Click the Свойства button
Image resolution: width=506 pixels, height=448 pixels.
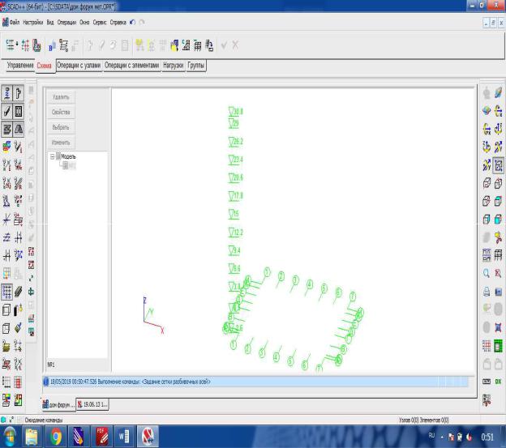[x=61, y=112]
